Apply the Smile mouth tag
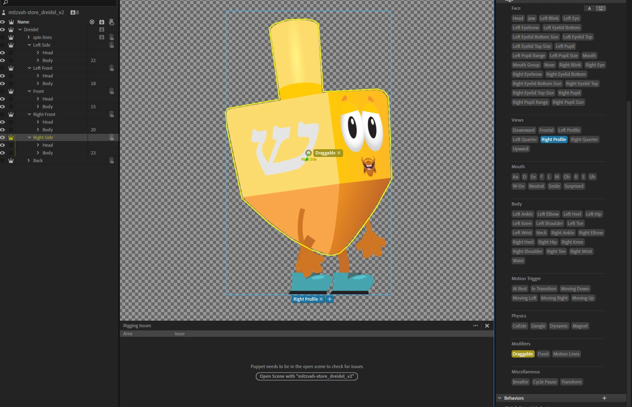The image size is (632, 407). click(x=554, y=186)
